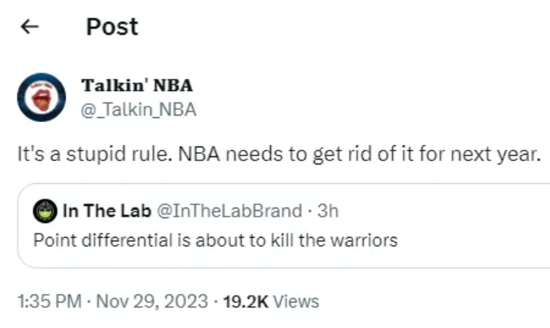Click the @_Talkin_NBA handle
The width and height of the screenshot is (550, 328).
pos(138,110)
